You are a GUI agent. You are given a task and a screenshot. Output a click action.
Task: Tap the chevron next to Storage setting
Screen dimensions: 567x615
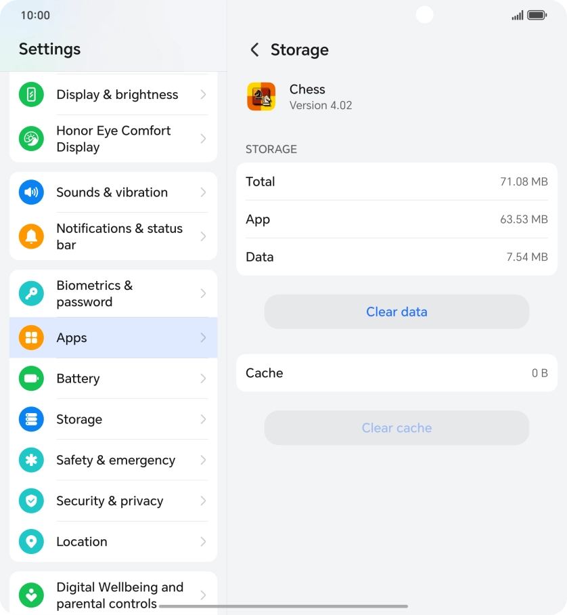tap(203, 419)
